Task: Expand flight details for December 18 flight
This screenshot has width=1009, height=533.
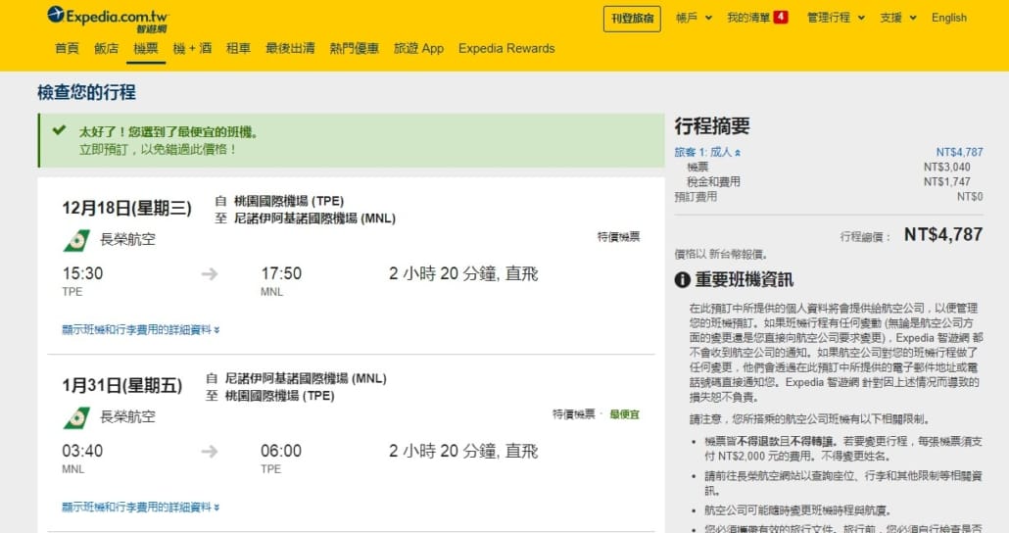Action: pos(140,329)
